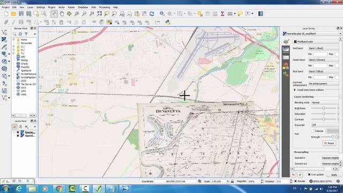Open the layer selector dropdown in Layer Styling

[312, 34]
